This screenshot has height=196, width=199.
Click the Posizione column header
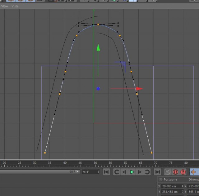pyautogui.click(x=170, y=180)
